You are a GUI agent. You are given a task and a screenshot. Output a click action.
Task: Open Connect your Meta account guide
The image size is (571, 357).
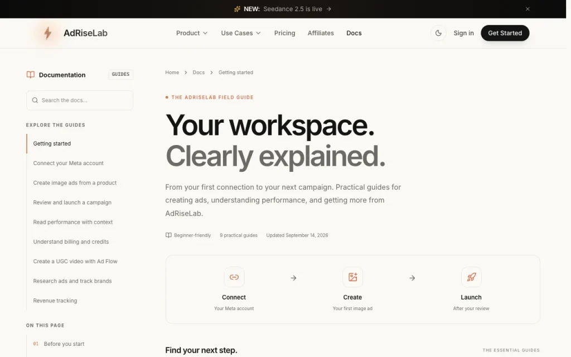(x=69, y=163)
